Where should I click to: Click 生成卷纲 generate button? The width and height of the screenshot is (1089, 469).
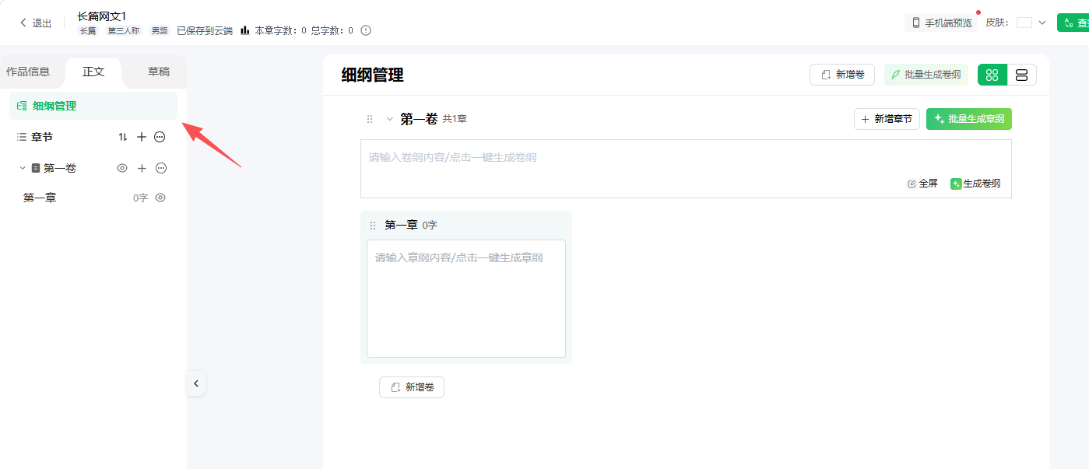tap(975, 184)
